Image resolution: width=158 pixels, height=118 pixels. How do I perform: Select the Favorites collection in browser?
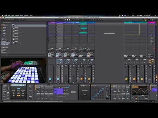[x=4, y=26]
